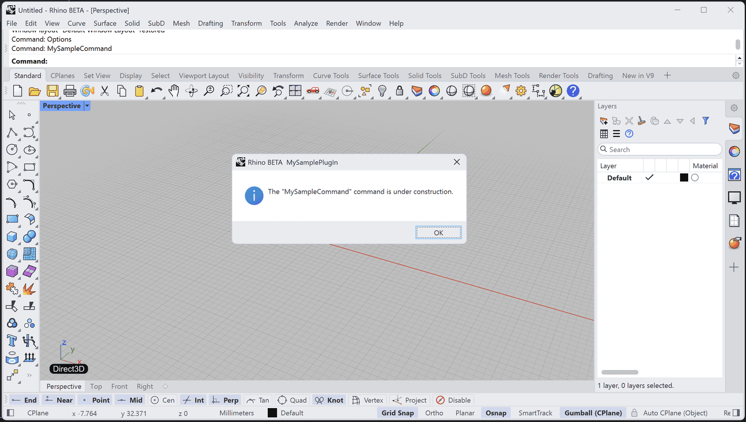Enable the Cen object snap
Image resolution: width=746 pixels, height=422 pixels.
click(163, 400)
